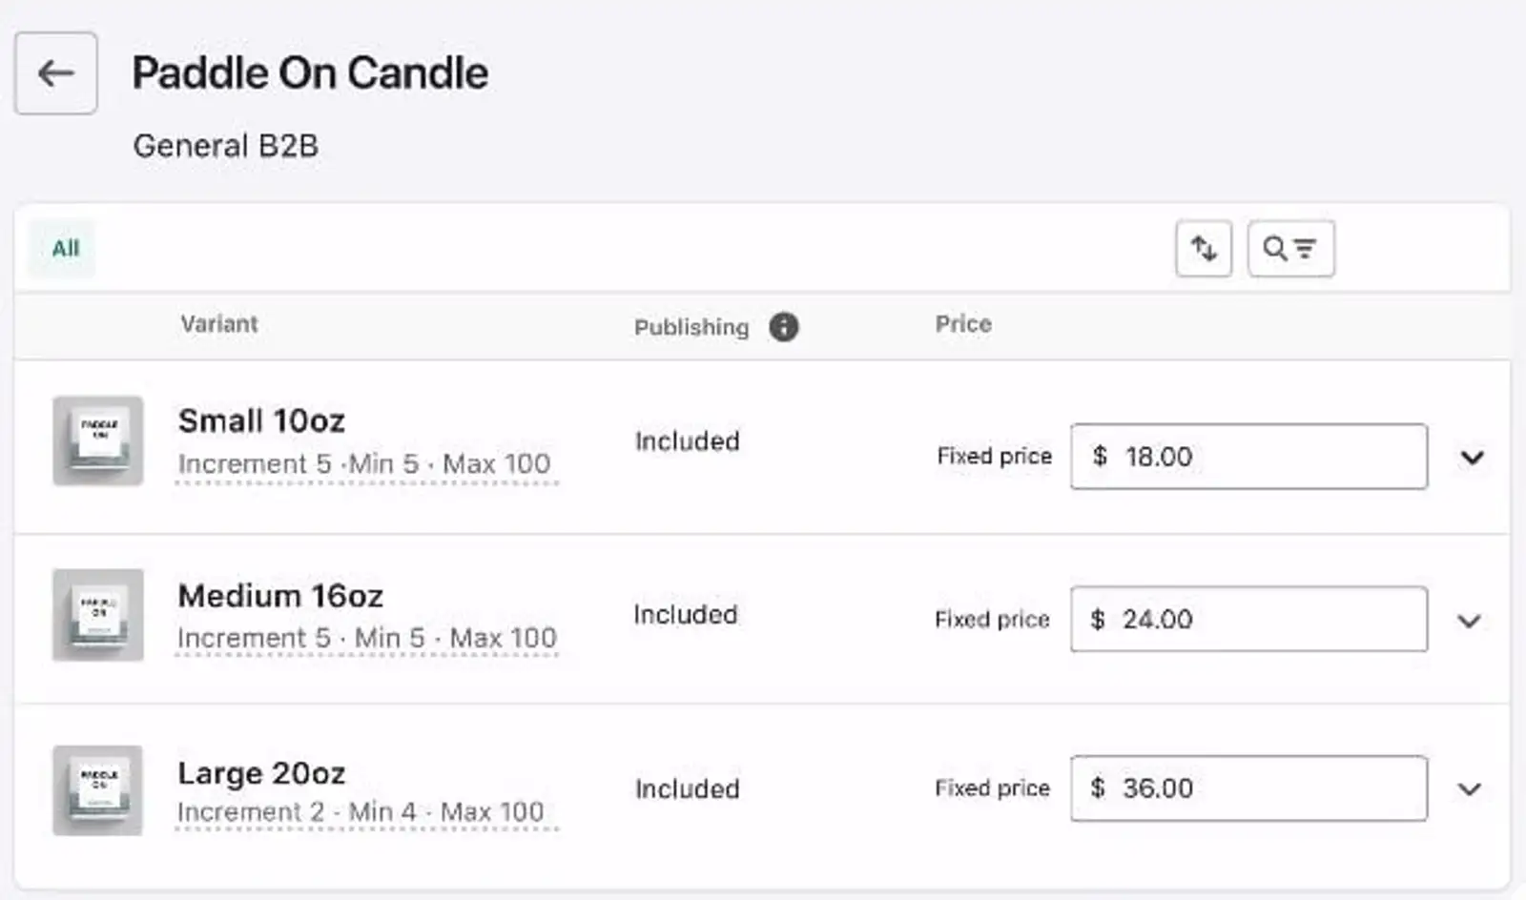Click the Price column header
This screenshot has width=1526, height=900.
click(x=962, y=324)
